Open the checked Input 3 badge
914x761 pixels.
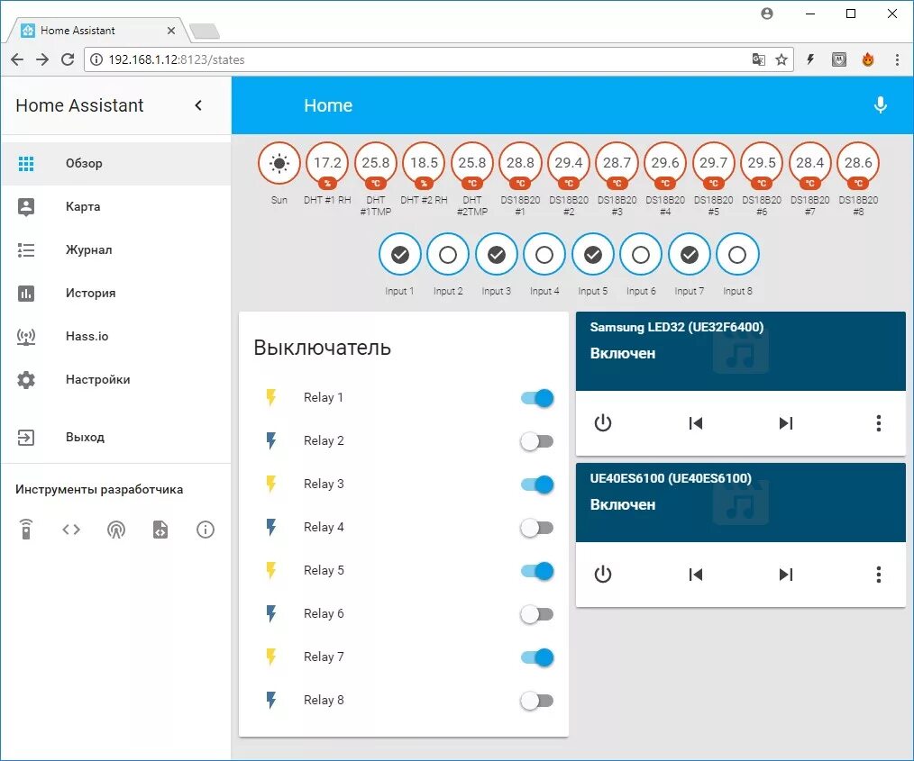[496, 255]
